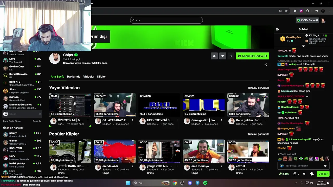333x187 pixels.
Task: Click Bir mesaj gönderin chat input
Action: click(303, 166)
